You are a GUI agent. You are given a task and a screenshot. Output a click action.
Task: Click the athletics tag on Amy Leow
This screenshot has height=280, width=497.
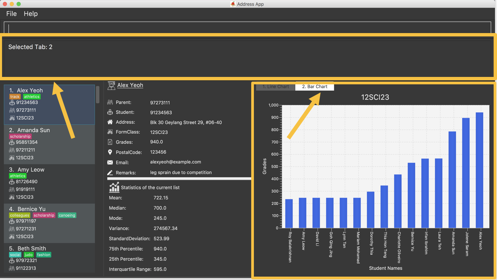click(18, 176)
